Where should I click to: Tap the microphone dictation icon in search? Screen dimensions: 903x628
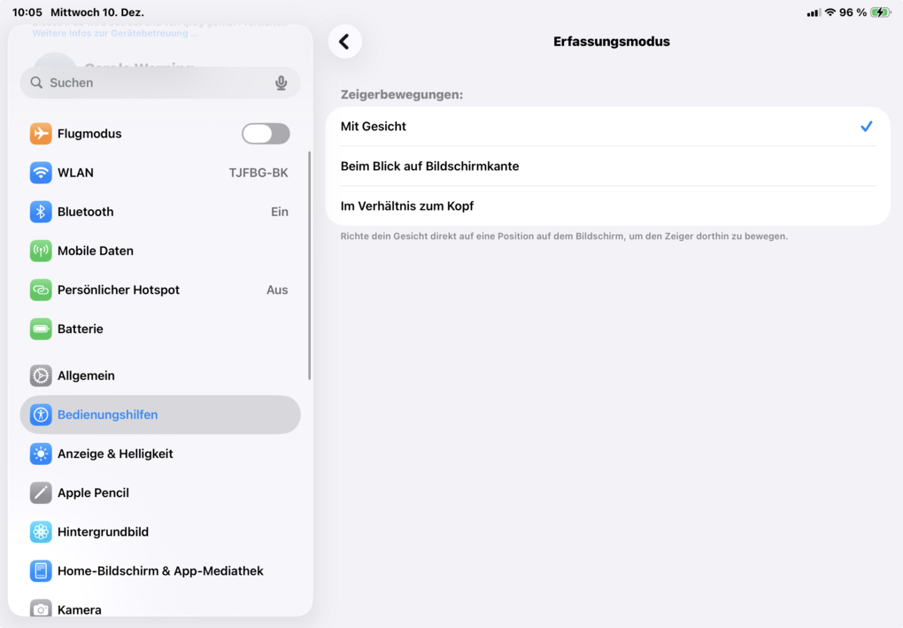coord(281,82)
